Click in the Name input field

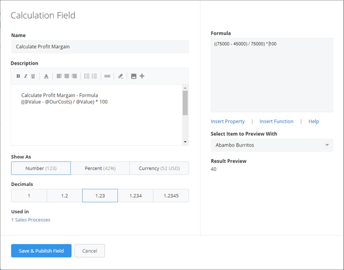pos(100,47)
